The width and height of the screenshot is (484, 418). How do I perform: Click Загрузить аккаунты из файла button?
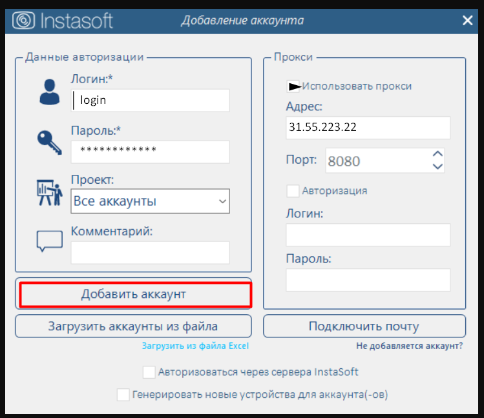coord(133,326)
